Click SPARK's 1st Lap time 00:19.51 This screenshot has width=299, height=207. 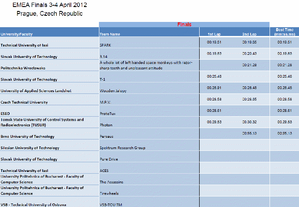[214, 42]
